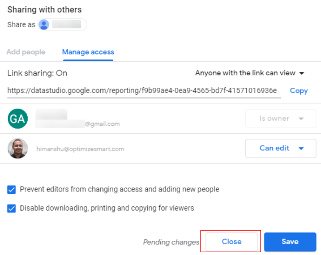This screenshot has width=321, height=255.
Task: Click the Is owner dropdown arrow
Action: 301,118
